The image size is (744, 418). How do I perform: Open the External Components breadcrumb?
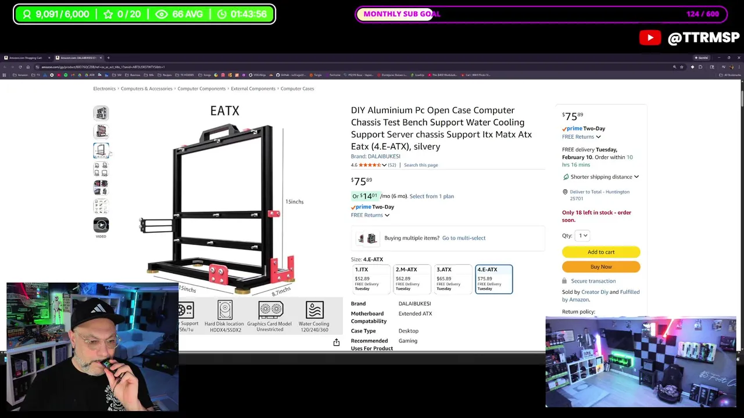point(253,89)
